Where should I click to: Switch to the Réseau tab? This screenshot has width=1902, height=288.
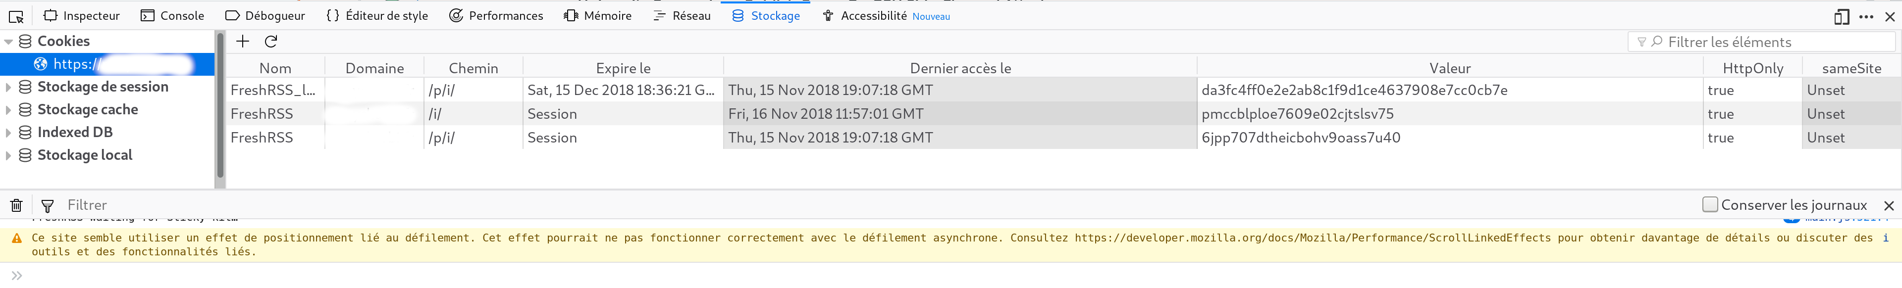click(682, 15)
